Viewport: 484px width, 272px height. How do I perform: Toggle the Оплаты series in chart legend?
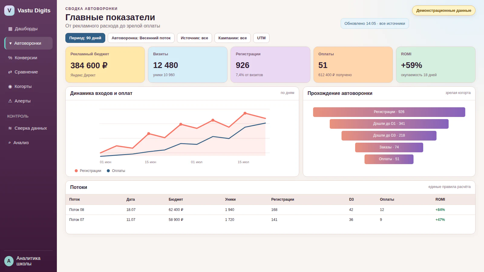pos(116,171)
